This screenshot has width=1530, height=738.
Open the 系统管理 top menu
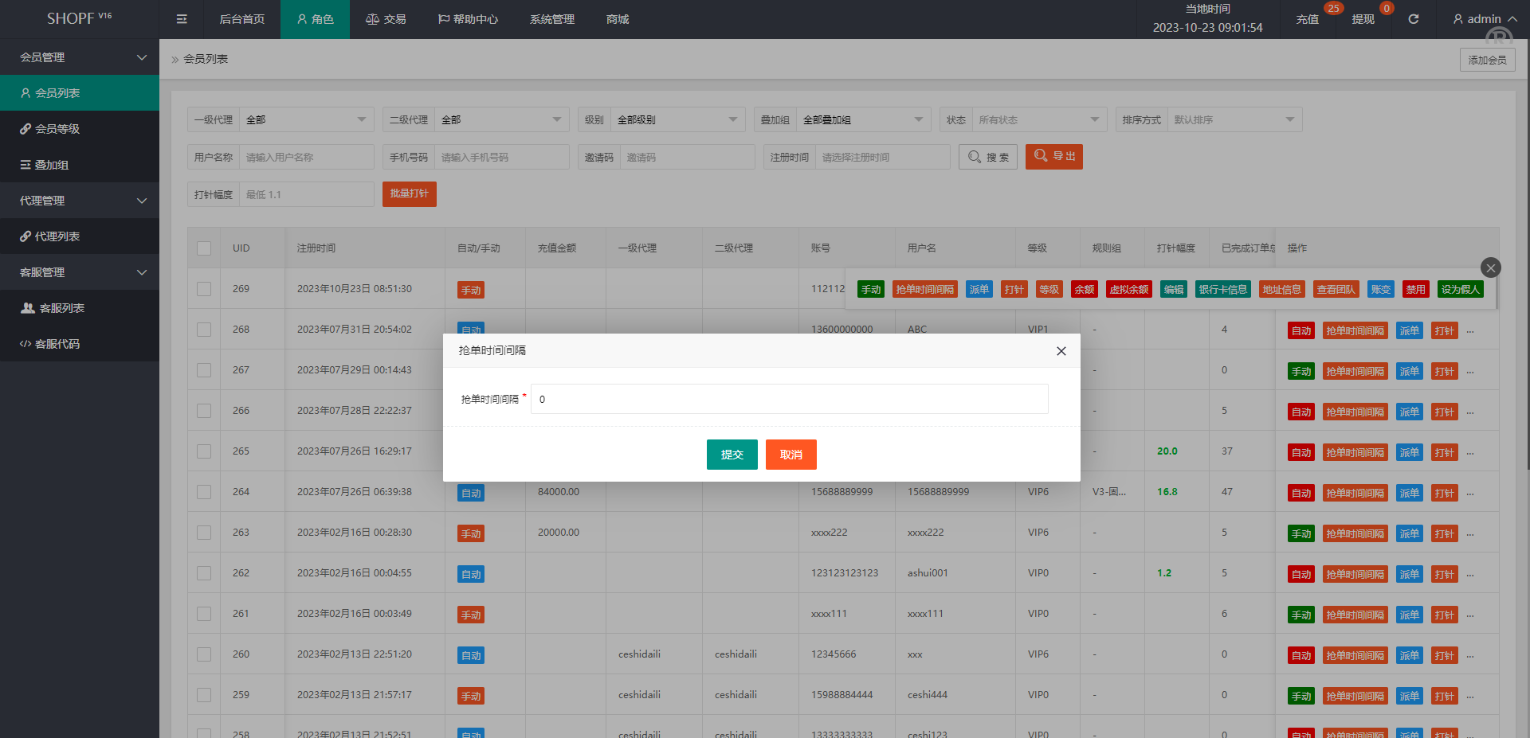coord(551,19)
